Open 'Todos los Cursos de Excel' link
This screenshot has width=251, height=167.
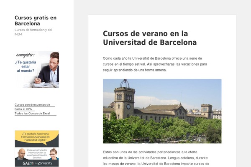[32, 114]
